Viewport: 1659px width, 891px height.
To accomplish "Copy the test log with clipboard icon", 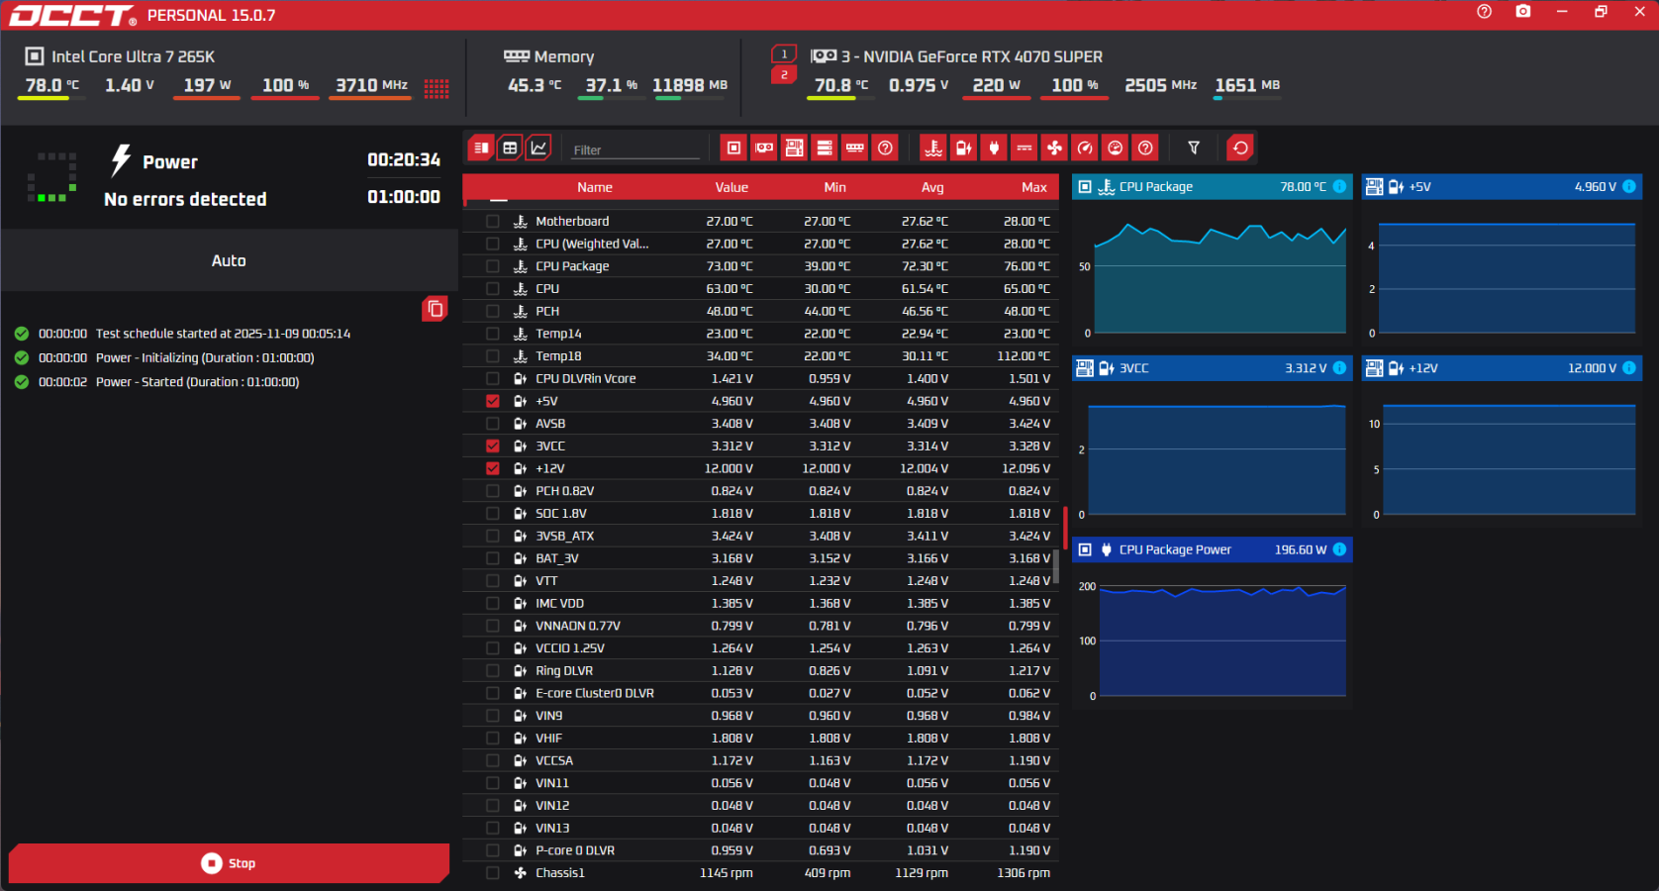I will 435,309.
